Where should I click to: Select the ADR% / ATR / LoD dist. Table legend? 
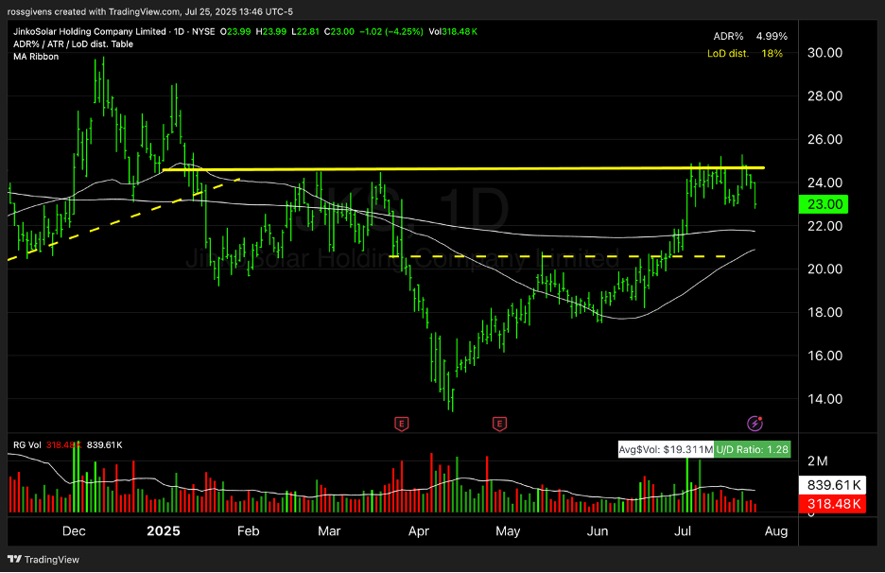pyautogui.click(x=72, y=44)
